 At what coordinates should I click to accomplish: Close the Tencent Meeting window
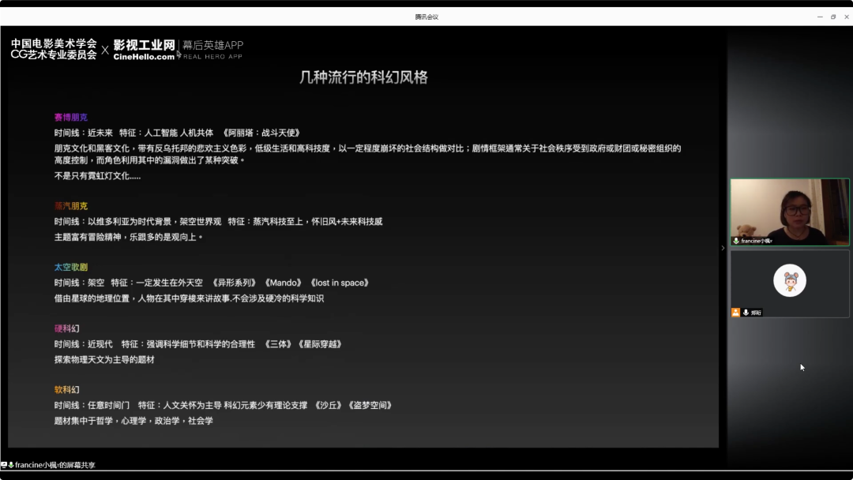845,17
